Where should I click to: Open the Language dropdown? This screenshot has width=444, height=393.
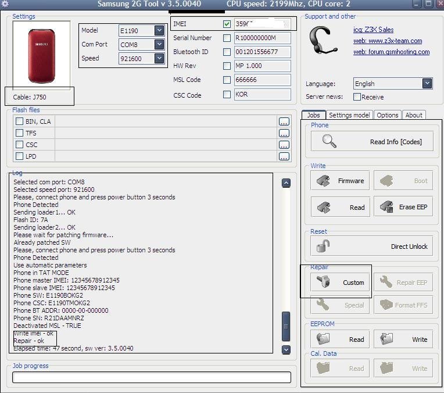pyautogui.click(x=427, y=84)
